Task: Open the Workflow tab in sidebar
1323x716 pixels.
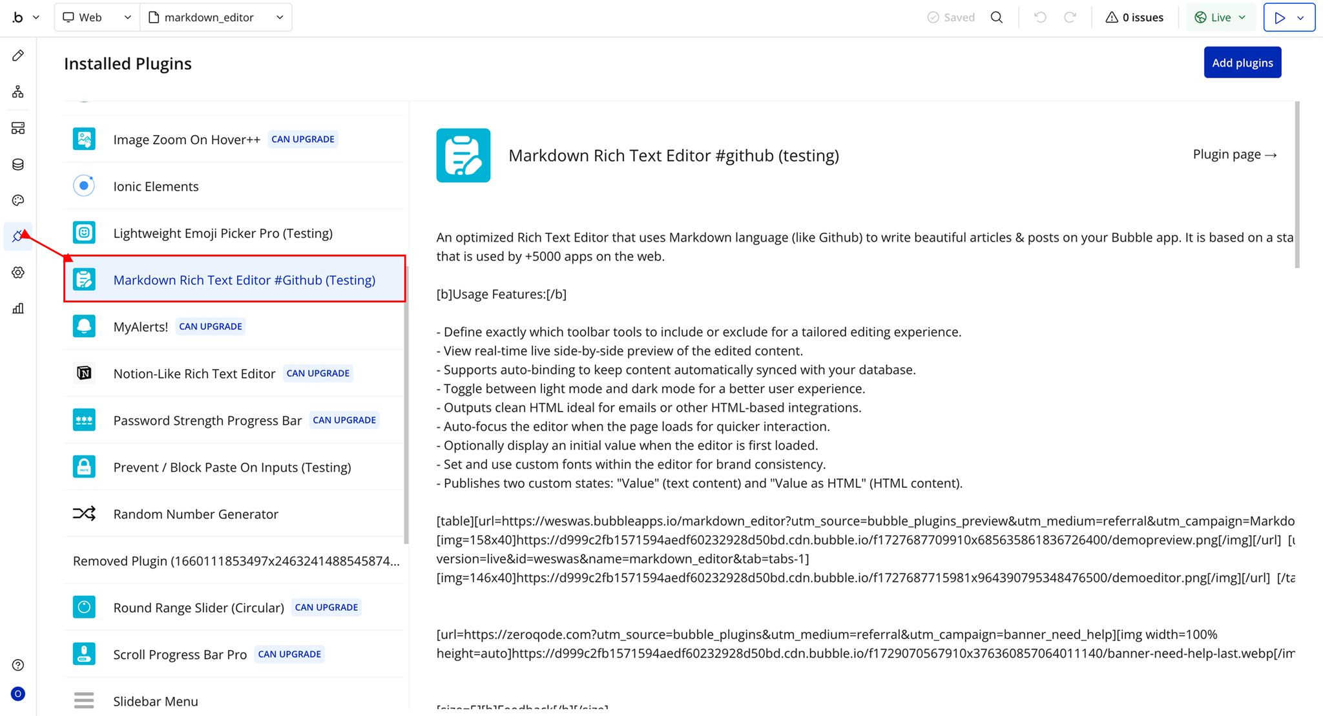Action: 18,92
